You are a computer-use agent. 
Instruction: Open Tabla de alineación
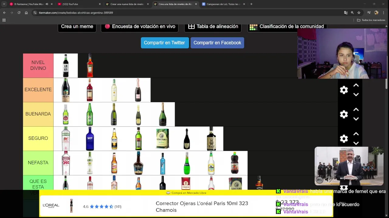(213, 27)
